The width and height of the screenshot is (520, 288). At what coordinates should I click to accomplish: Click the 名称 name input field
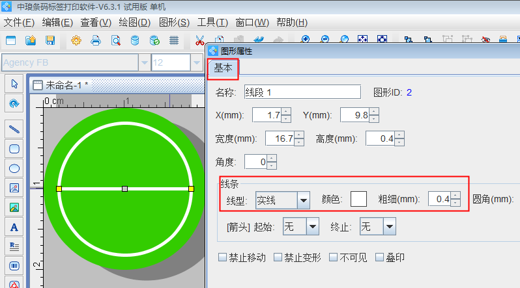pos(302,92)
